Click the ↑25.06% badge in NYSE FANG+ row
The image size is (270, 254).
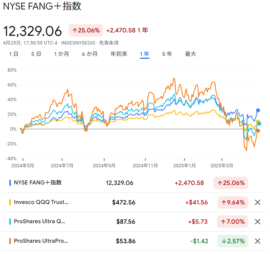coord(231,183)
